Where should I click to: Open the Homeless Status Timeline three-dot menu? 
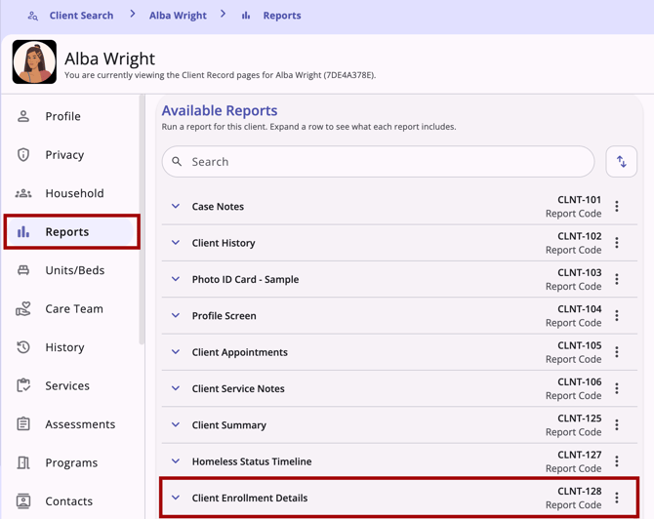click(617, 461)
